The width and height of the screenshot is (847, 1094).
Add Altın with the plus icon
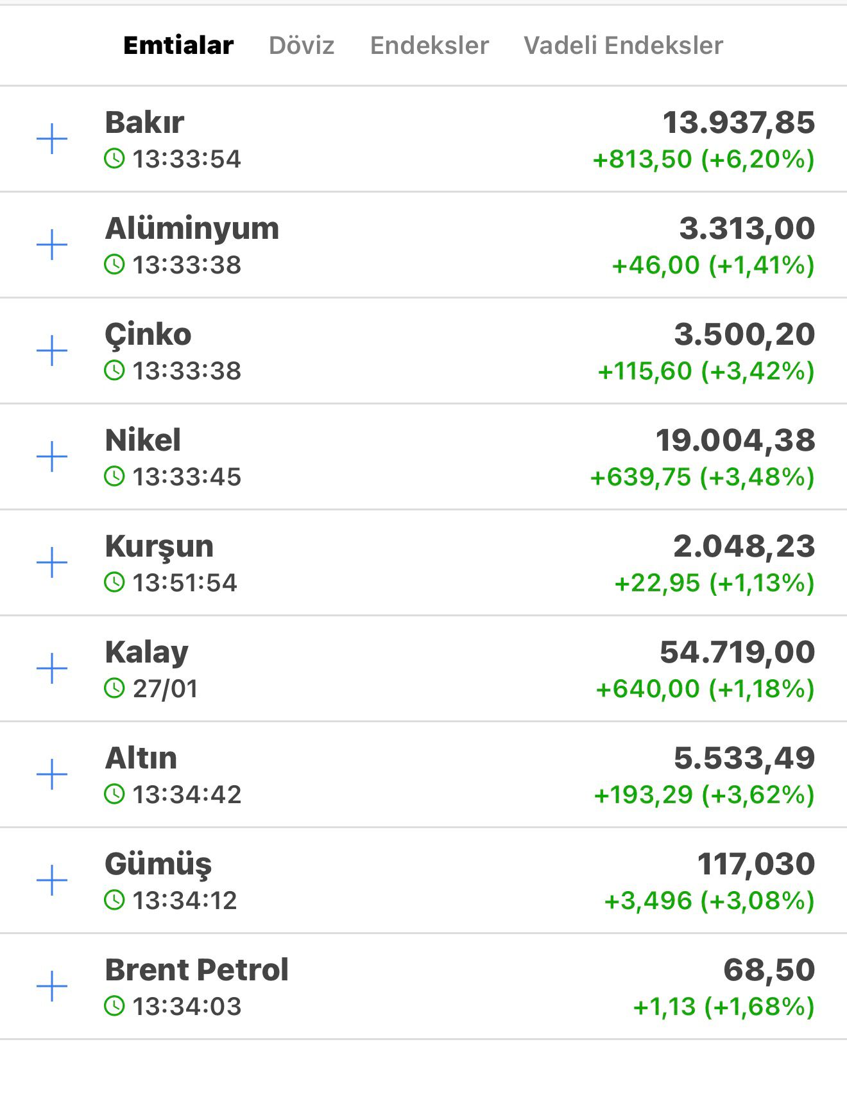click(x=52, y=775)
